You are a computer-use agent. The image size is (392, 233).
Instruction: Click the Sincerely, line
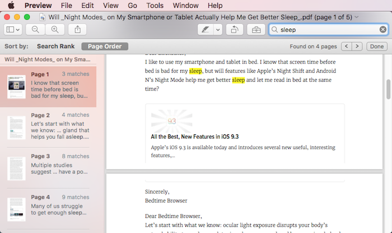pyautogui.click(x=157, y=192)
